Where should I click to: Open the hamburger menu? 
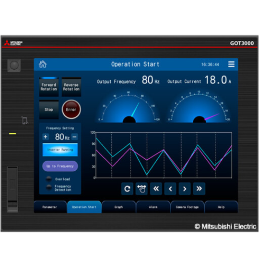(231, 64)
